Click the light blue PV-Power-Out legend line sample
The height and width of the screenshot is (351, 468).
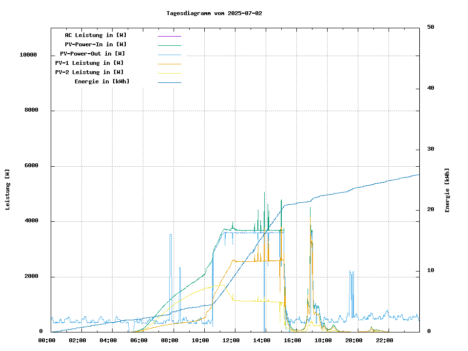[169, 55]
